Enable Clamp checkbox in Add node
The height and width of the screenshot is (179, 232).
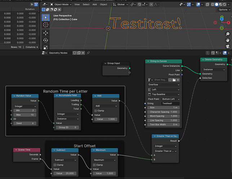96,111
